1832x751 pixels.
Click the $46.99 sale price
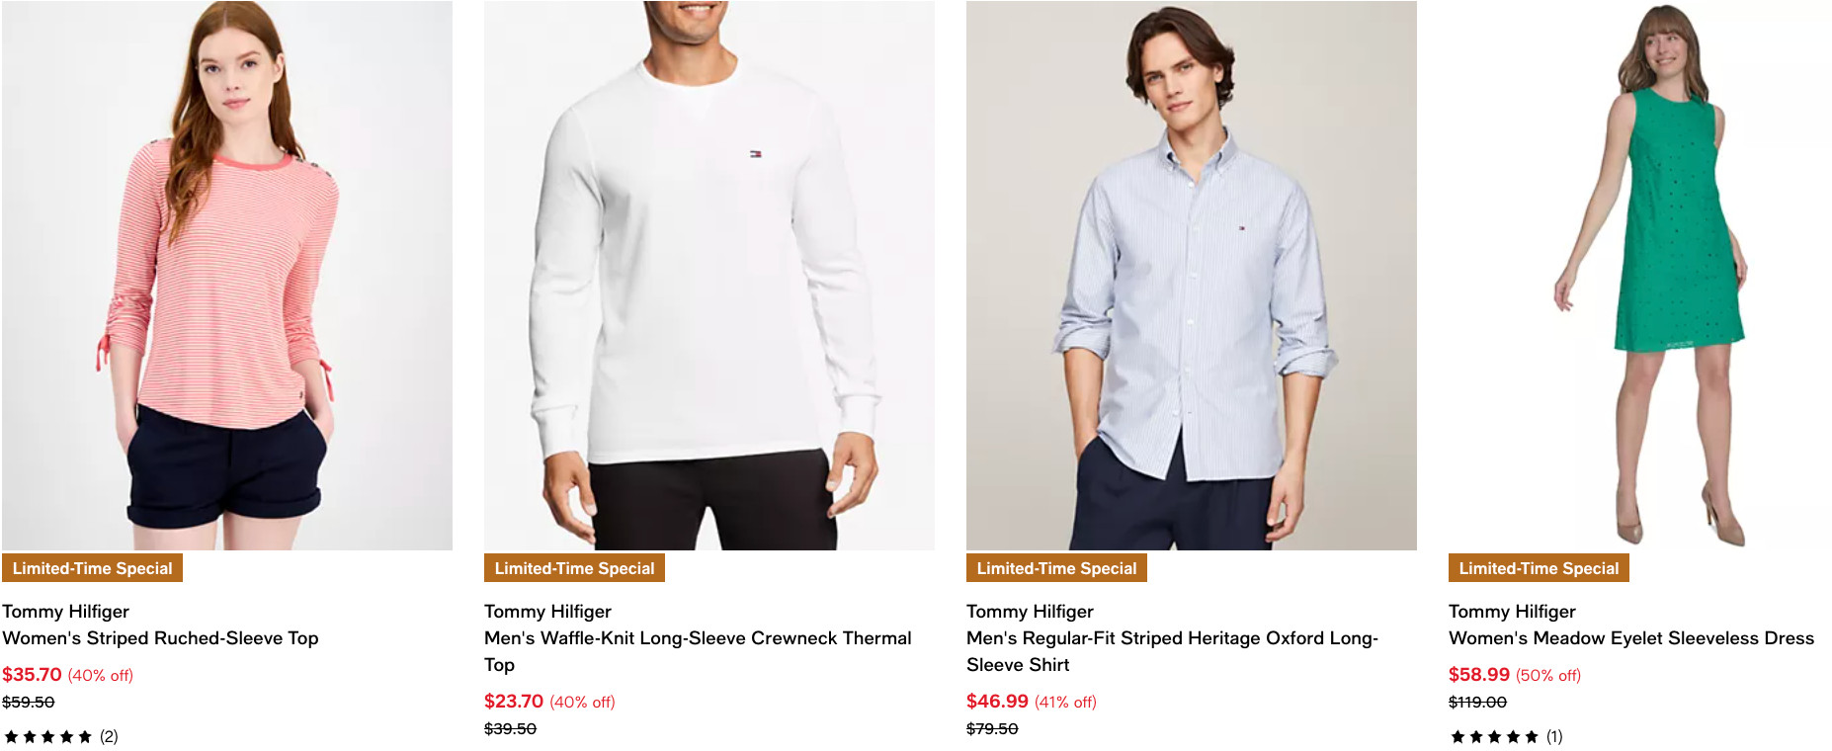tap(997, 702)
